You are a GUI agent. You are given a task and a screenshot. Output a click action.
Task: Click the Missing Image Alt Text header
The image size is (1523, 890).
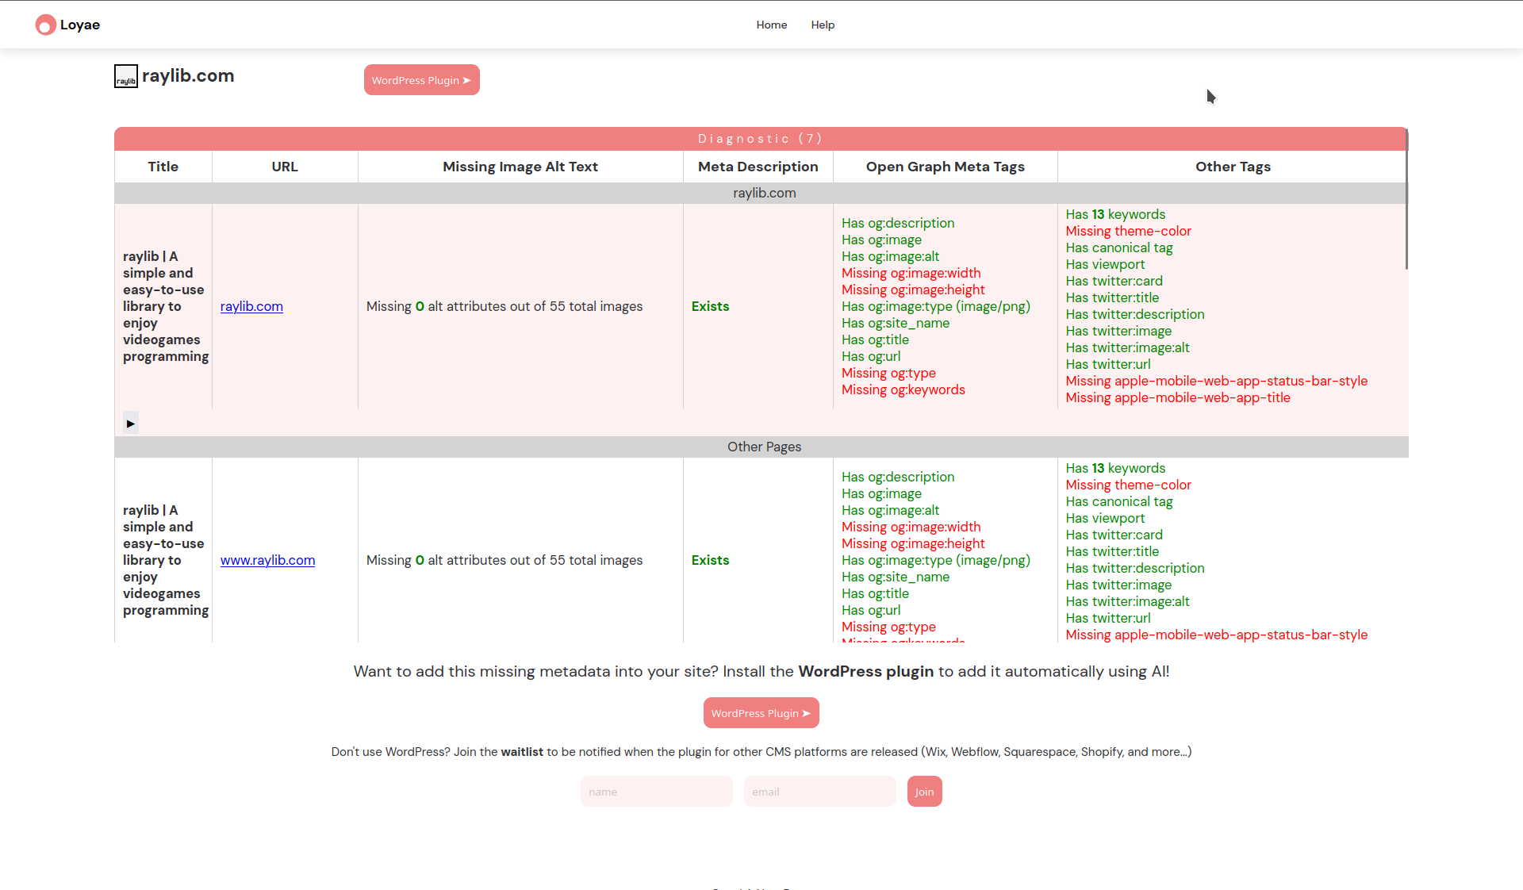pos(520,167)
